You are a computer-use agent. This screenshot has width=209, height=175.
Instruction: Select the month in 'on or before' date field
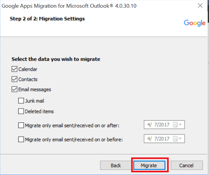149,139
